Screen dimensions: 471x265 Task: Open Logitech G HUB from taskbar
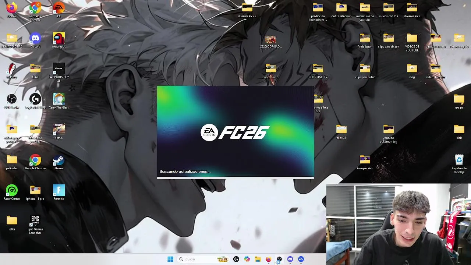[236, 259]
